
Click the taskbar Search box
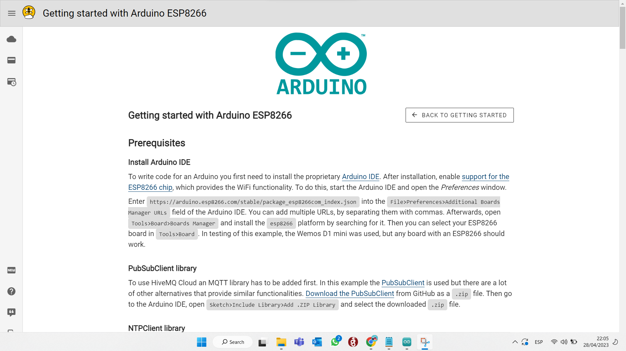click(233, 342)
